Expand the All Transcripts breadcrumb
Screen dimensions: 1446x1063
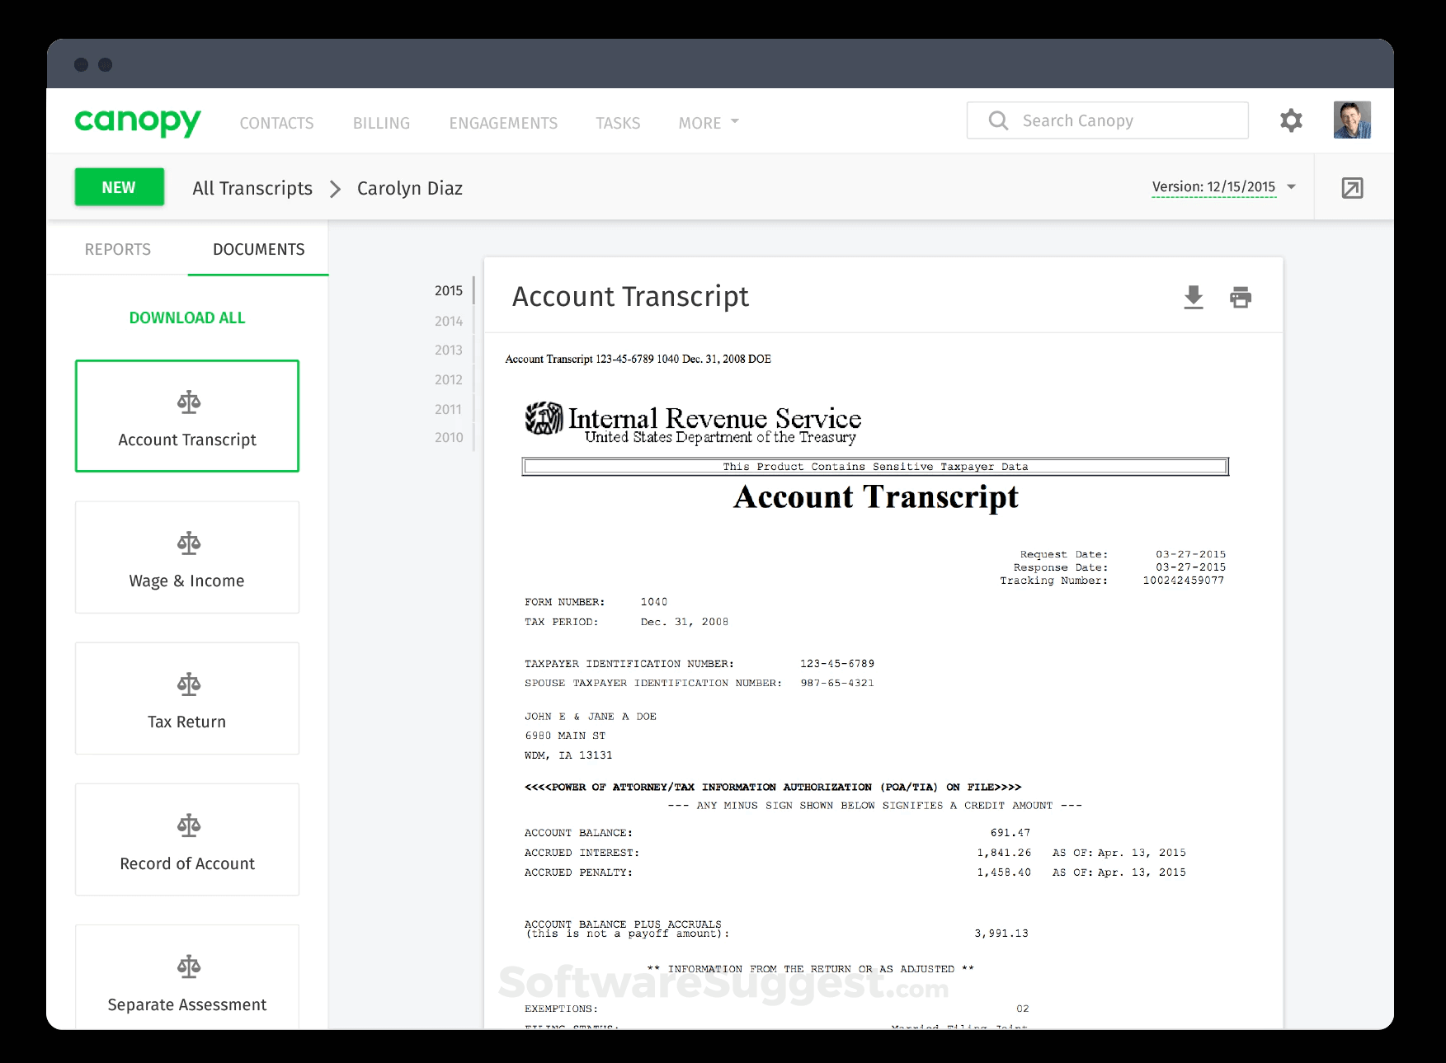pos(252,188)
